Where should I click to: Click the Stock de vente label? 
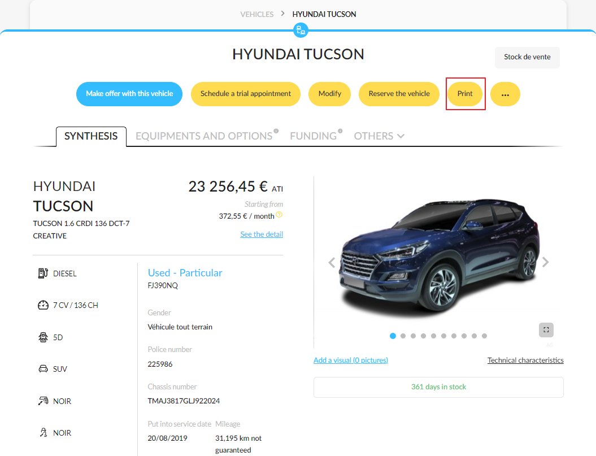[527, 57]
